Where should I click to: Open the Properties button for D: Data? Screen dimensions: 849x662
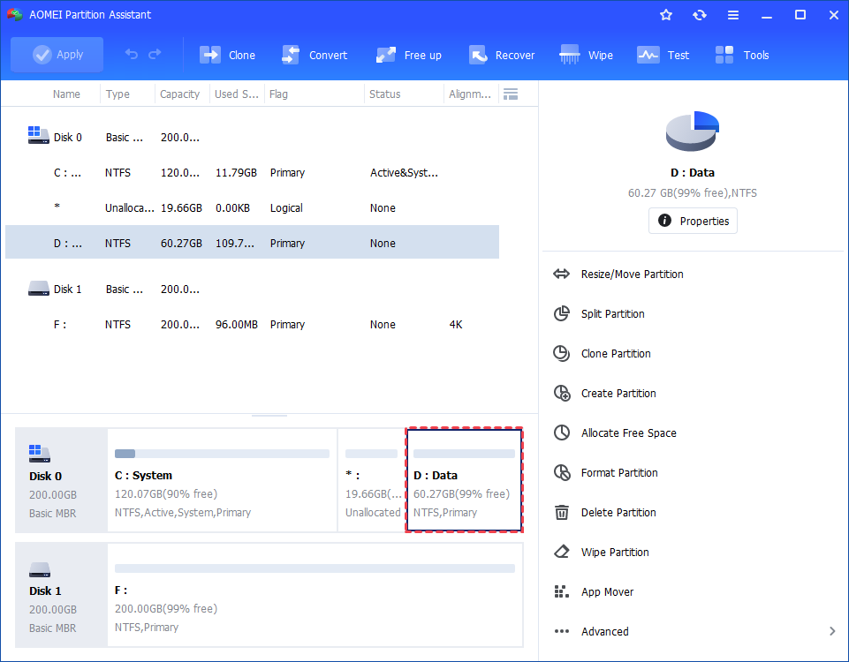[693, 221]
